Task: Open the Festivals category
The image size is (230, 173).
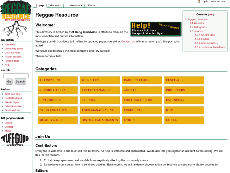Action: pyautogui.click(x=184, y=80)
